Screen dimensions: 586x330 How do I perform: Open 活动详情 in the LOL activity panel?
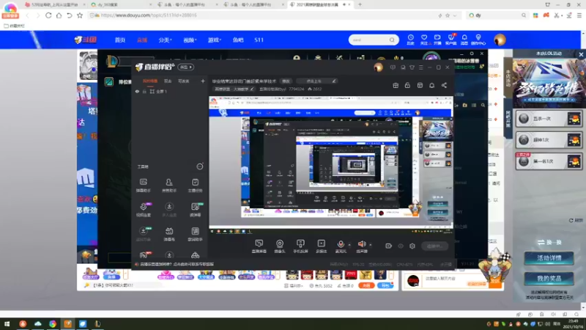pyautogui.click(x=549, y=258)
